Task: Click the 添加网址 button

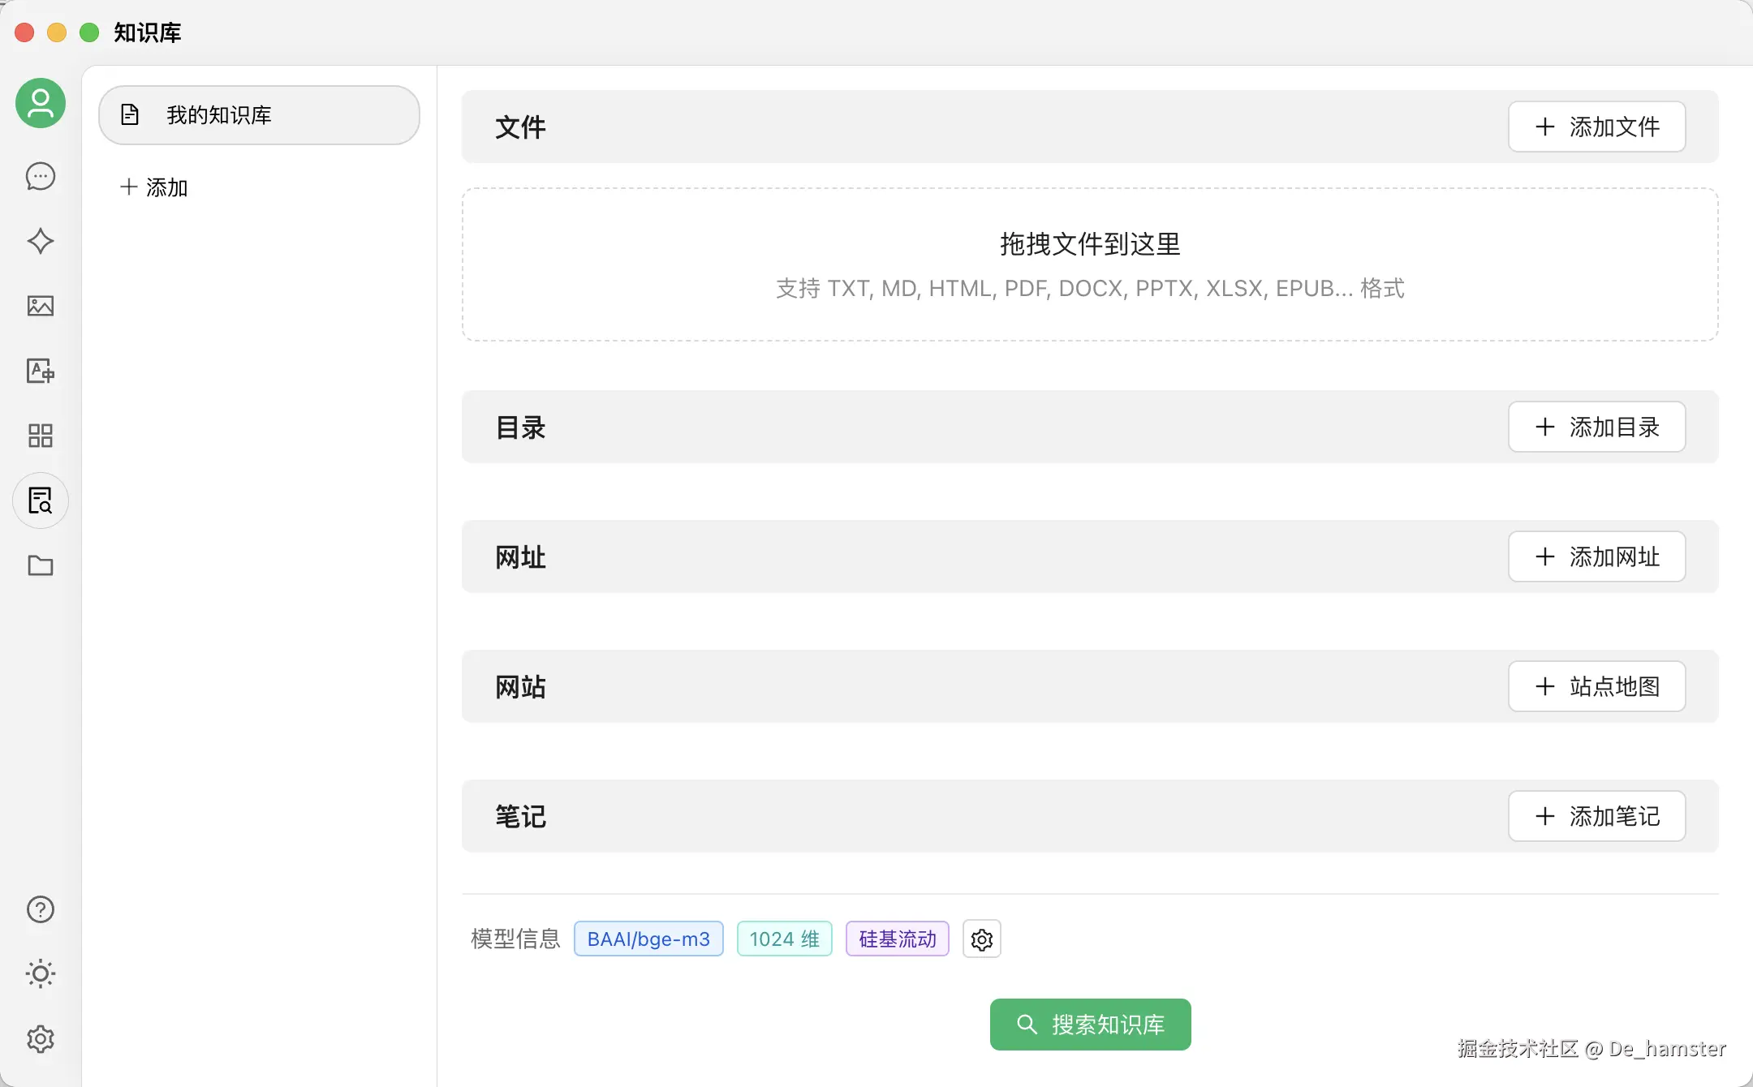Action: (1596, 556)
